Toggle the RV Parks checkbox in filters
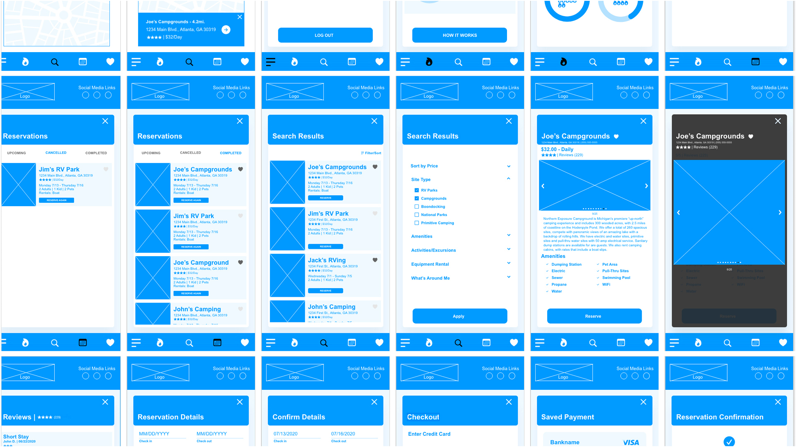The image size is (796, 447). (x=417, y=190)
